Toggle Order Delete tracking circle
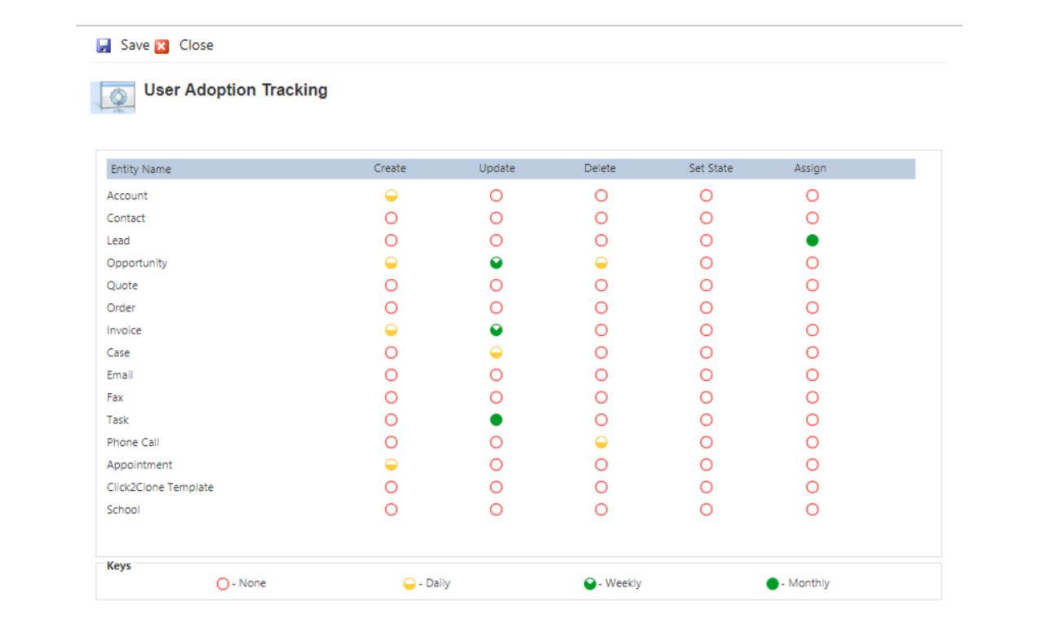The image size is (1046, 632). click(601, 308)
